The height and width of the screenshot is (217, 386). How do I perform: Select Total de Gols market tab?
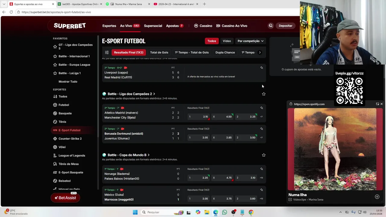pyautogui.click(x=159, y=52)
